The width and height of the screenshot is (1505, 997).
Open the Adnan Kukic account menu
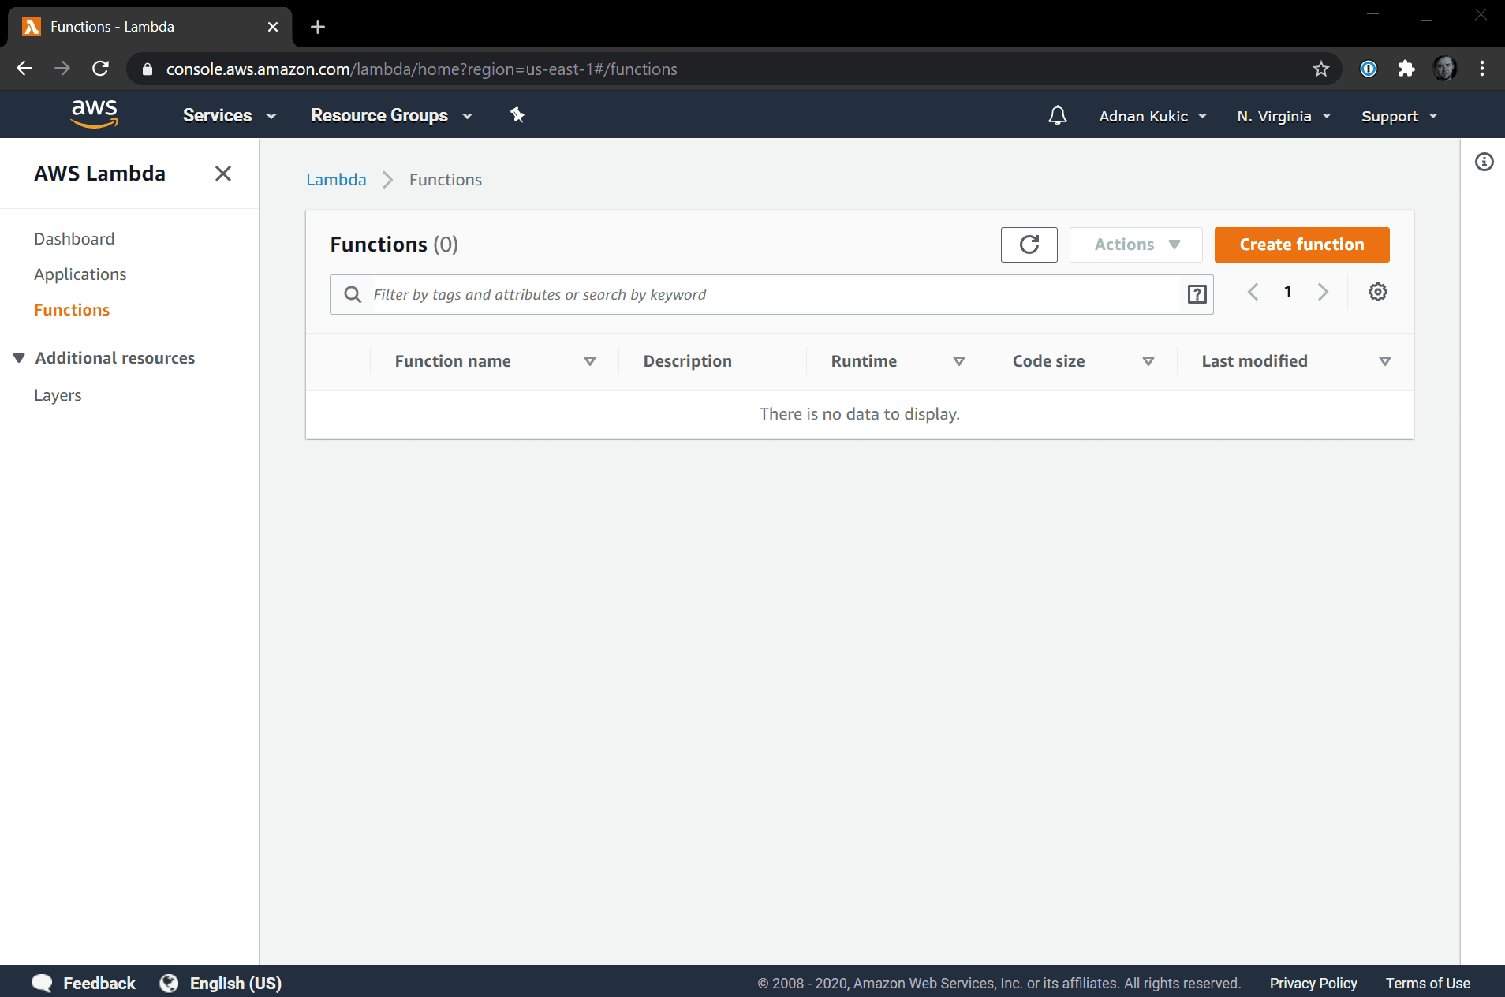[1152, 116]
